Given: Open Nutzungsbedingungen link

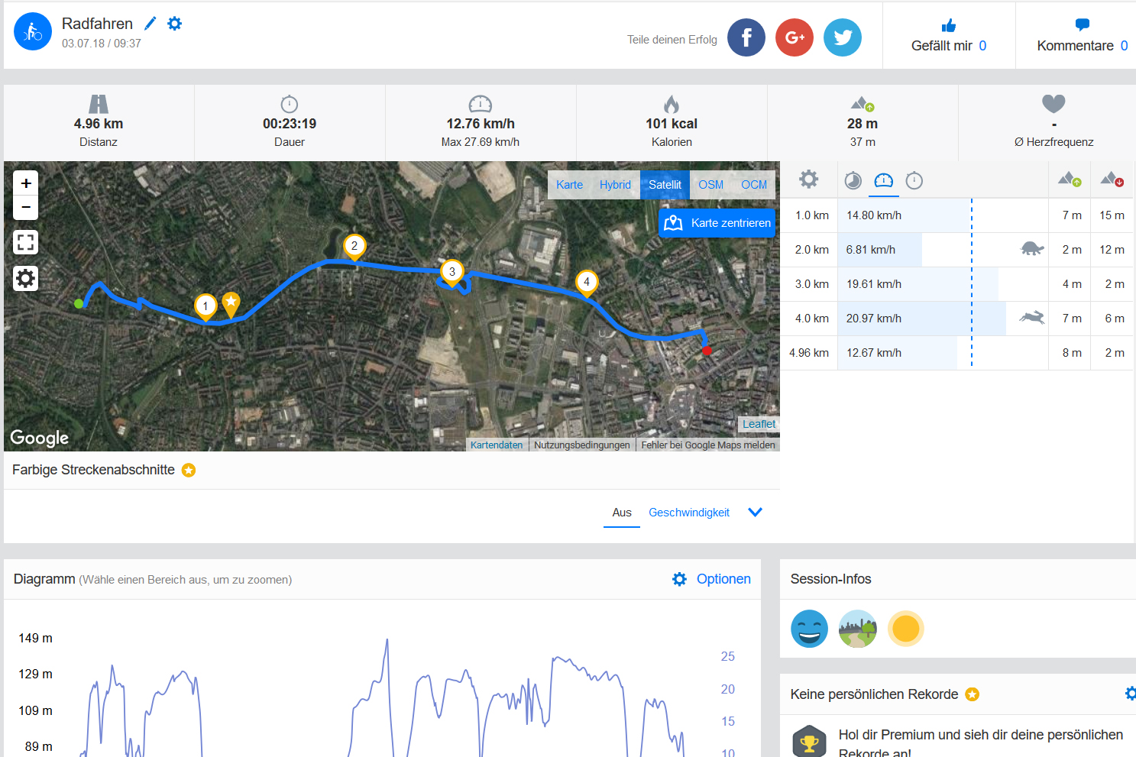Looking at the screenshot, I should pos(582,445).
